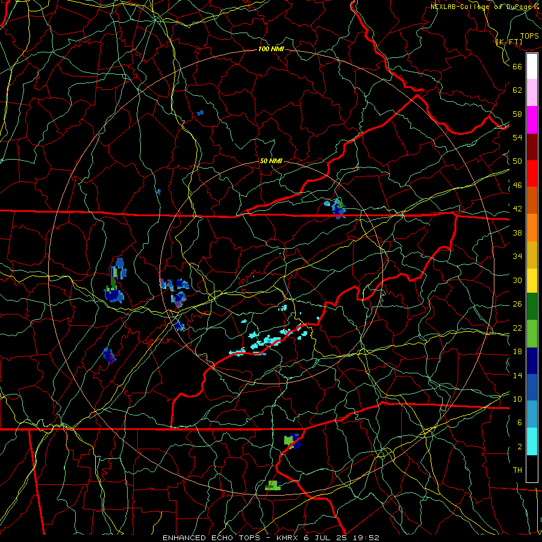This screenshot has width=542, height=542.
Task: Pick the bright orange swatch on the scale
Action: (x=532, y=228)
